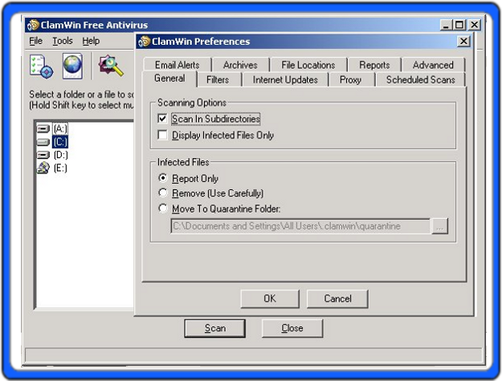502x381 pixels.
Task: Select the (E:) CD drive icon
Action: (43, 168)
